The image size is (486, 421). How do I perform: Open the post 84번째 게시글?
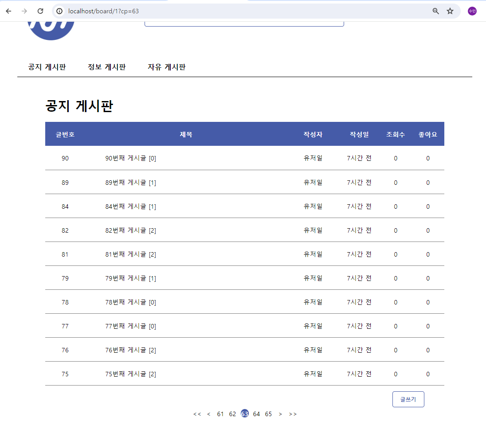(130, 207)
